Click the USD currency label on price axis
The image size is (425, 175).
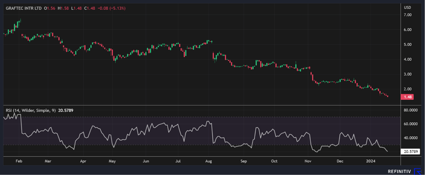(x=408, y=8)
